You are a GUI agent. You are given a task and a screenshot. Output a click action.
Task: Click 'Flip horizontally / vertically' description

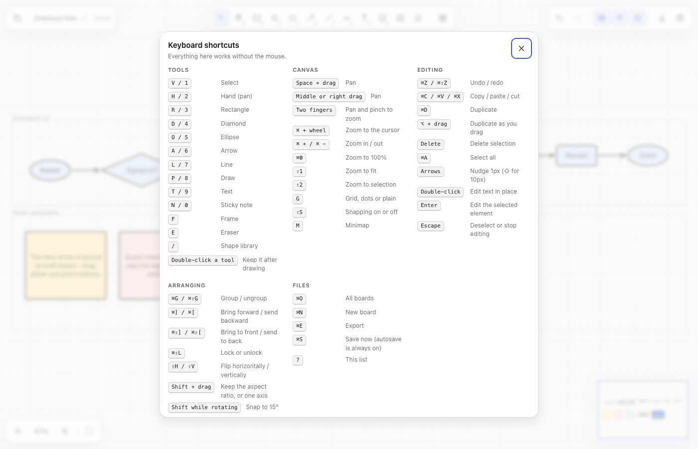(x=245, y=371)
